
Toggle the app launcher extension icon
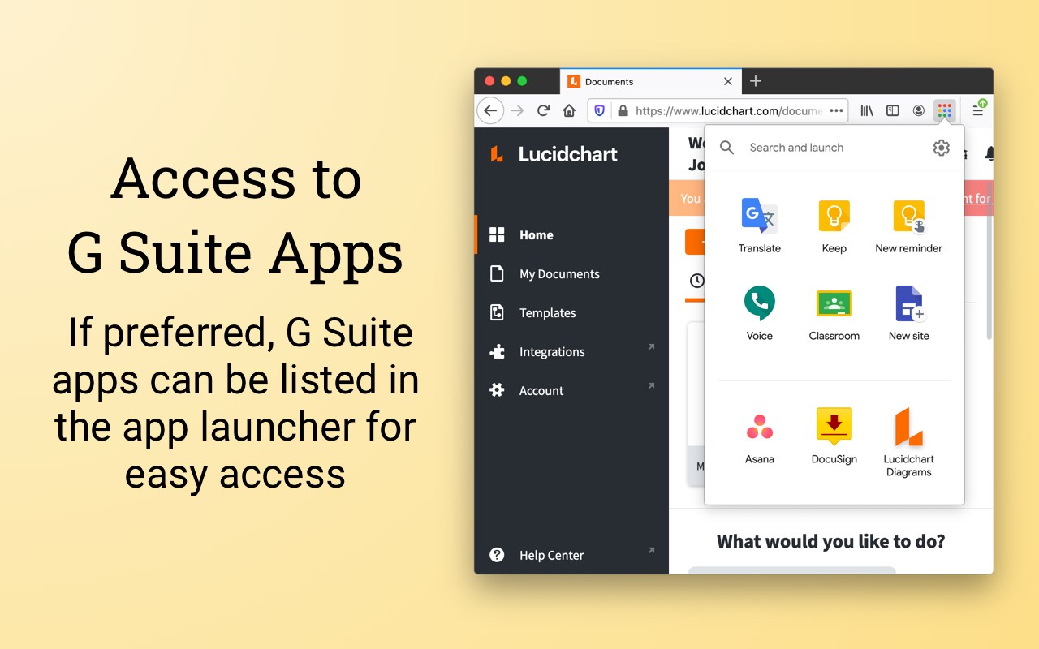[x=944, y=110]
